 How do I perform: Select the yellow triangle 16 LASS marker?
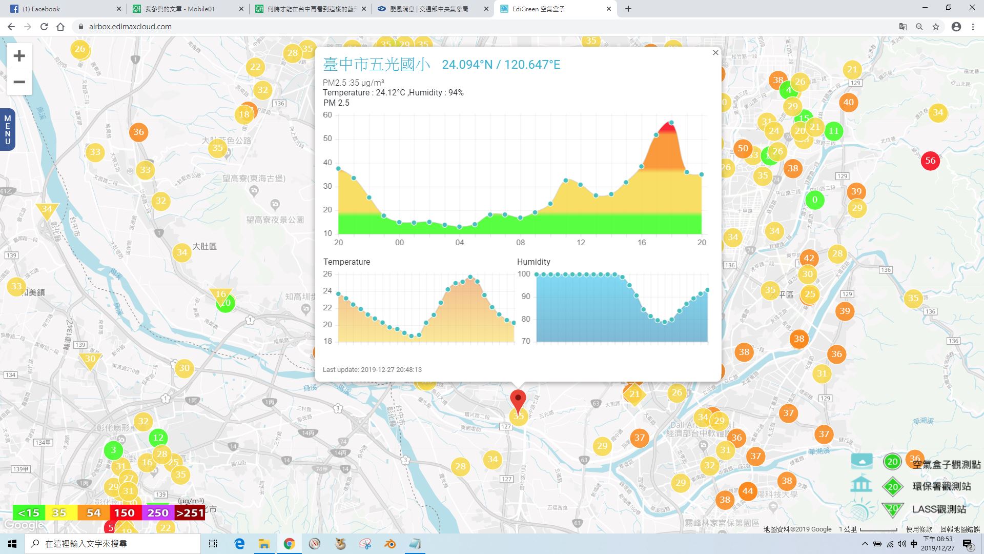(221, 295)
